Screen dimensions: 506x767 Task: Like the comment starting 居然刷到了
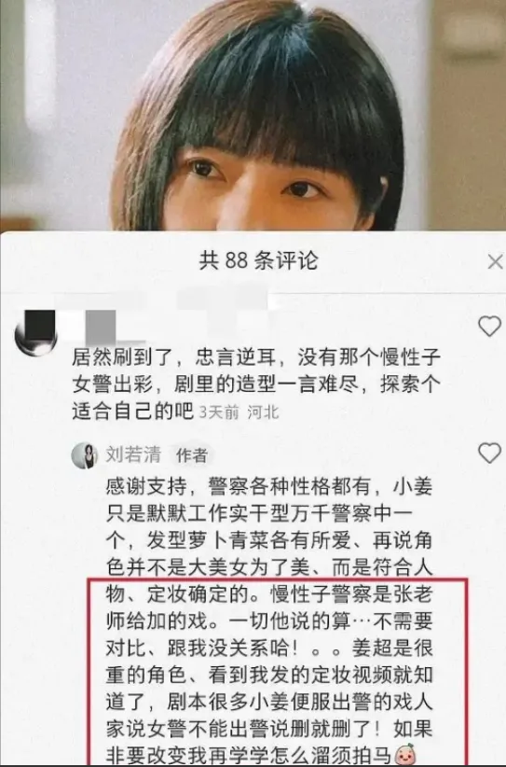(x=489, y=326)
